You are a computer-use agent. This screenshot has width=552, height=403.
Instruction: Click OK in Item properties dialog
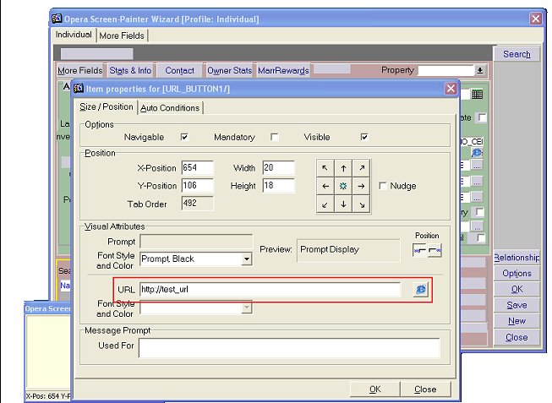(375, 389)
